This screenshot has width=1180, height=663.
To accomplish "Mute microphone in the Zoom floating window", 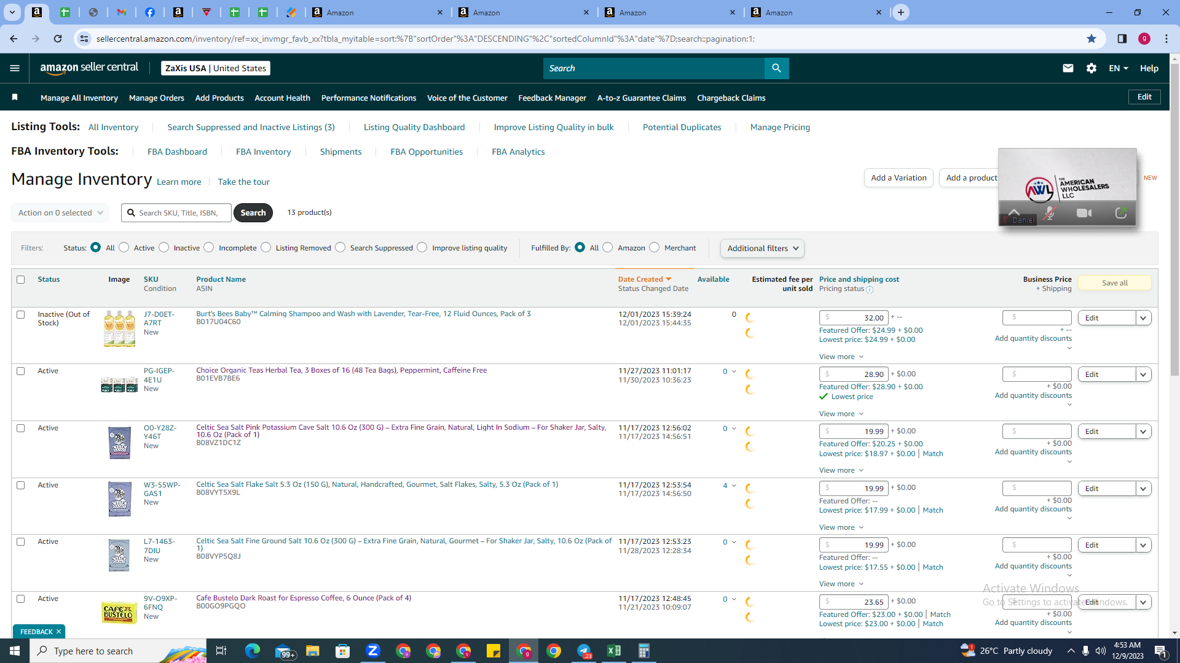I will 1050,213.
